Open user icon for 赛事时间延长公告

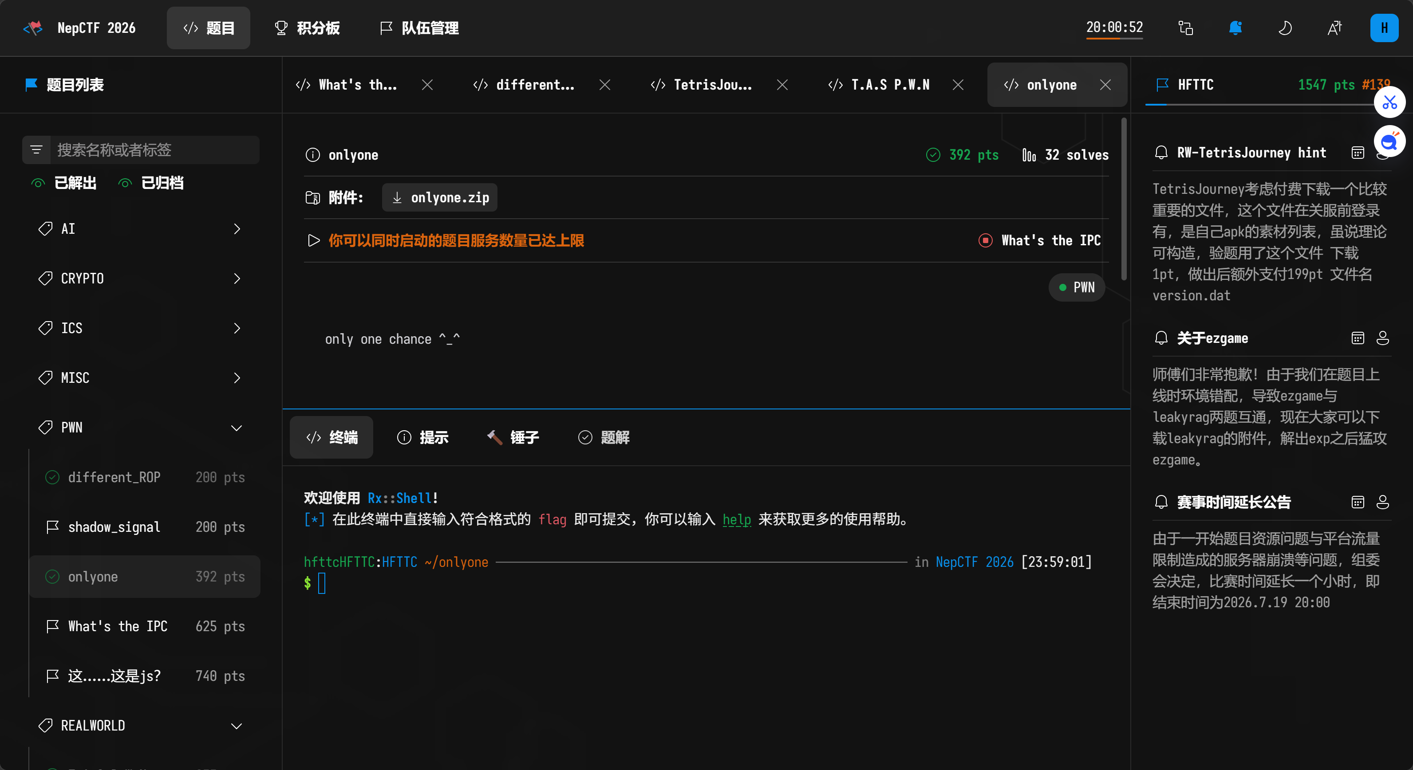pos(1383,502)
